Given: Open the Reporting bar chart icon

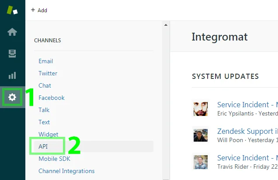Looking at the screenshot, I should click(x=12, y=75).
